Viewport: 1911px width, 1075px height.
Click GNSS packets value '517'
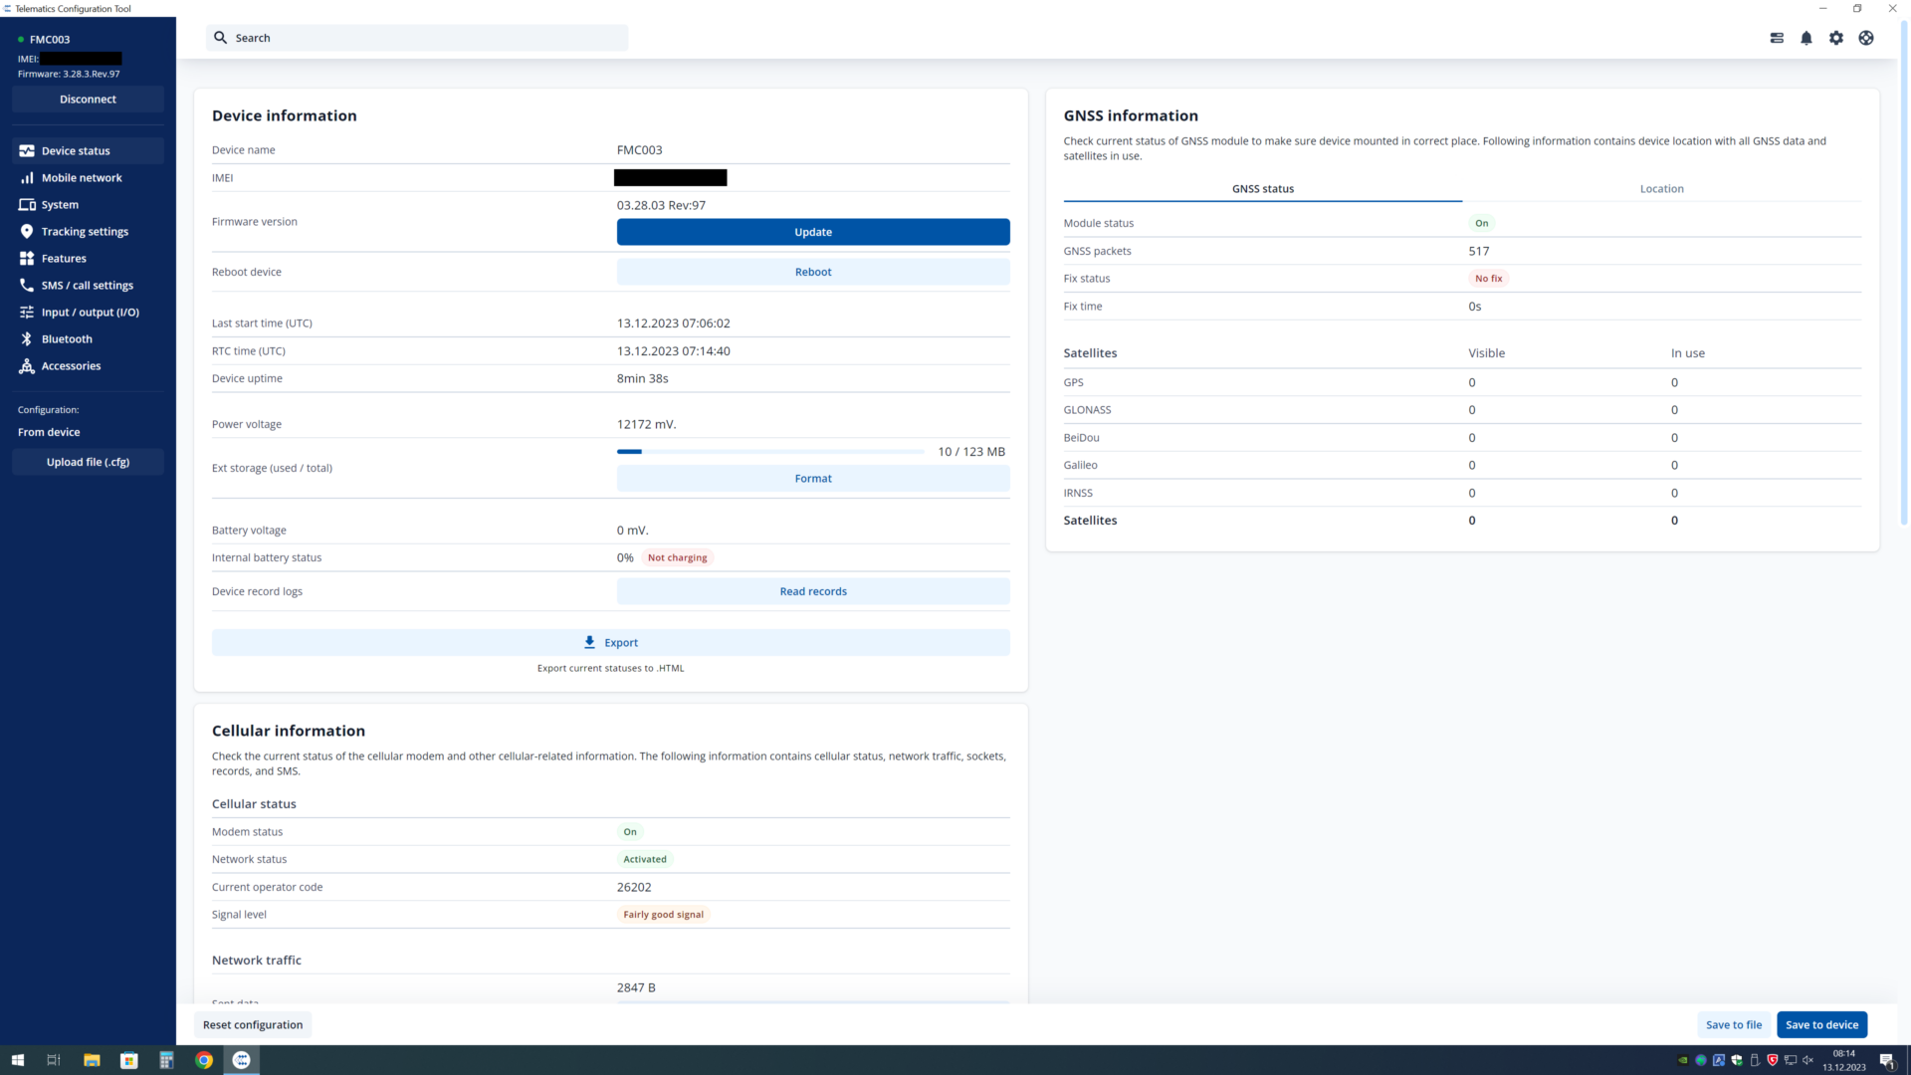click(x=1479, y=252)
